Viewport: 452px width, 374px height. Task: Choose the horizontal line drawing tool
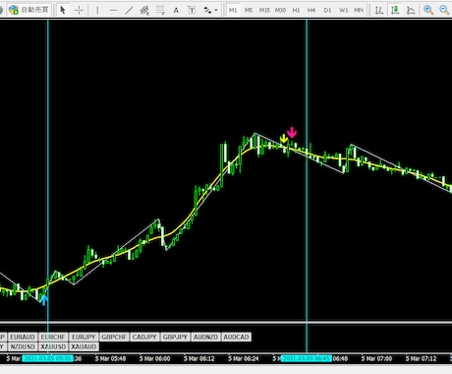point(113,10)
